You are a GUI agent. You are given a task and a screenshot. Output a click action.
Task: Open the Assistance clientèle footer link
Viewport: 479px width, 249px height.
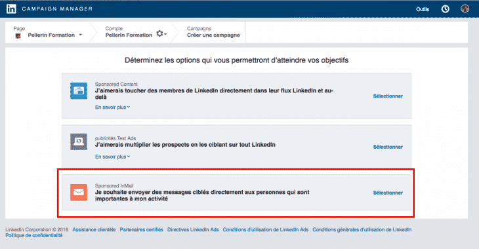(x=94, y=229)
